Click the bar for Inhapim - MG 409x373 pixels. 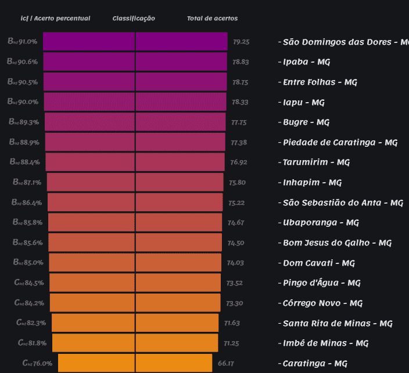135,182
